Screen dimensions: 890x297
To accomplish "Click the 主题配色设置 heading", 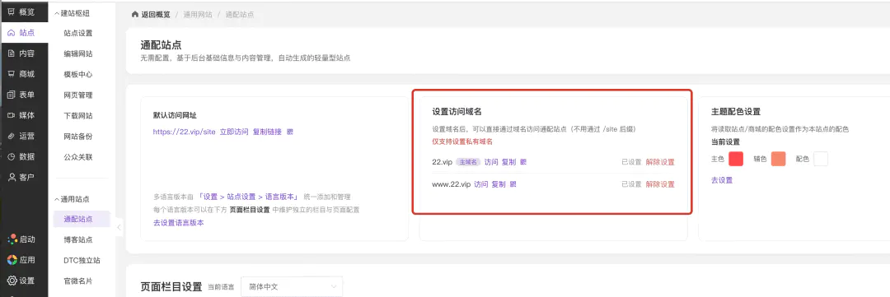I will coord(736,112).
